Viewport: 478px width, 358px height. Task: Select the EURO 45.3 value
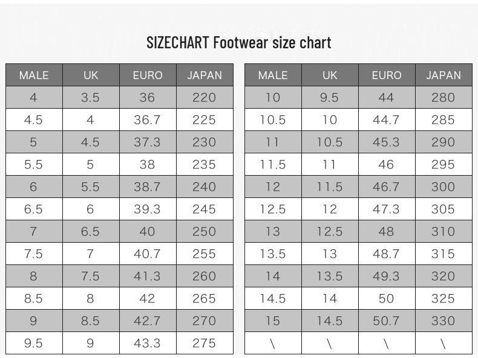[x=386, y=142]
